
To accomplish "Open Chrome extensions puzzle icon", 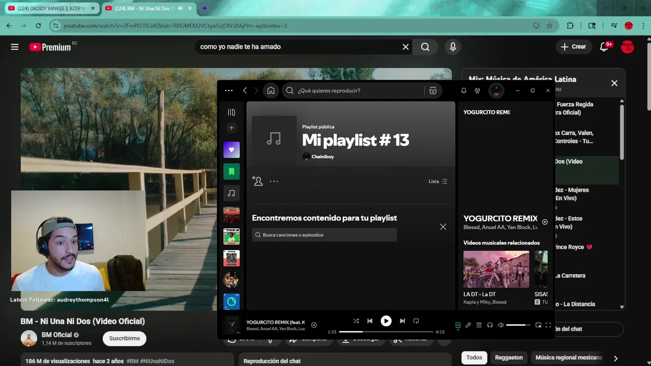I will coord(570,25).
